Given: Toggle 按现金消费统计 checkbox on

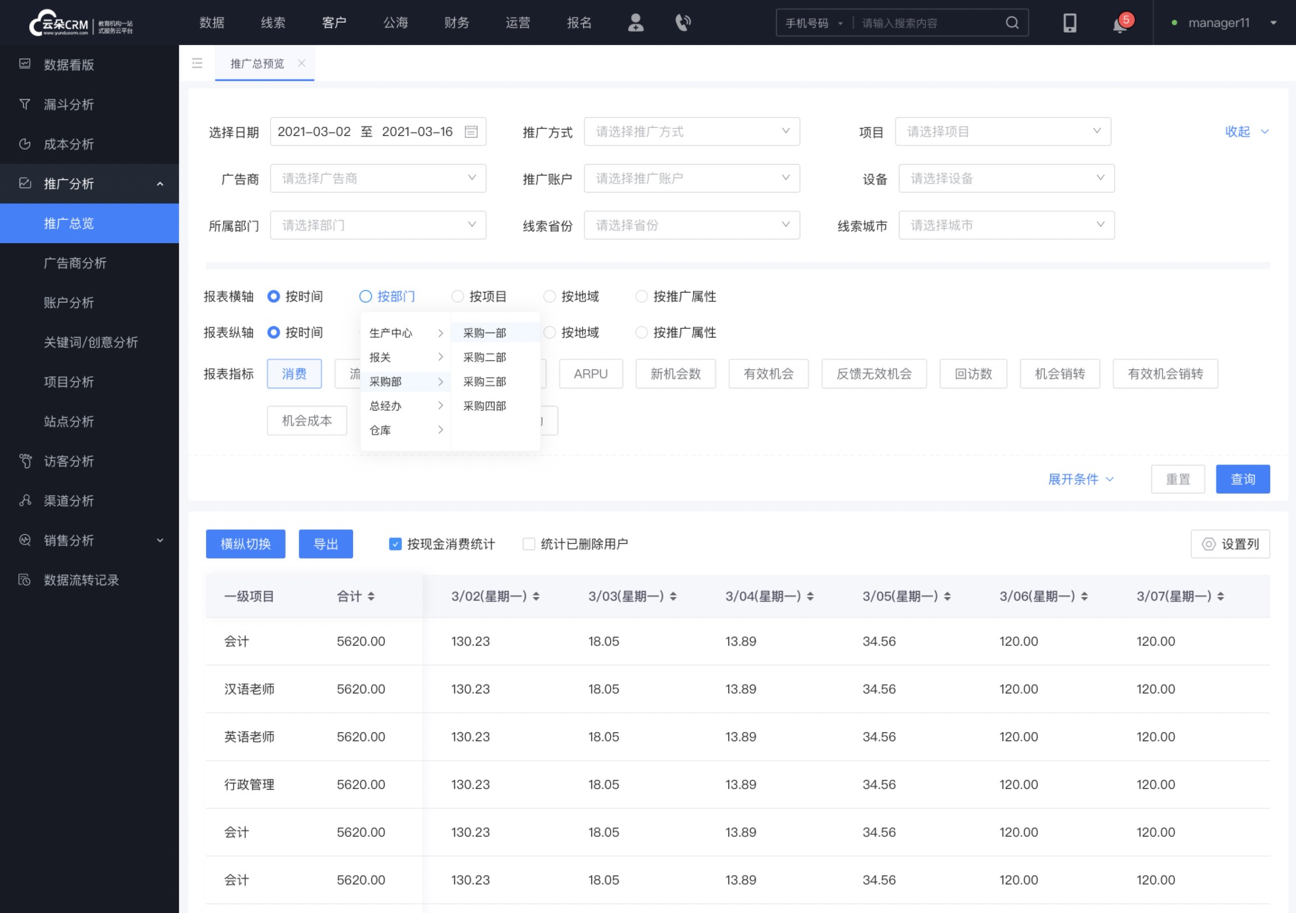Looking at the screenshot, I should [x=396, y=543].
